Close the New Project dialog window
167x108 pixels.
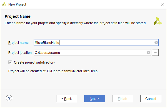[163, 4]
